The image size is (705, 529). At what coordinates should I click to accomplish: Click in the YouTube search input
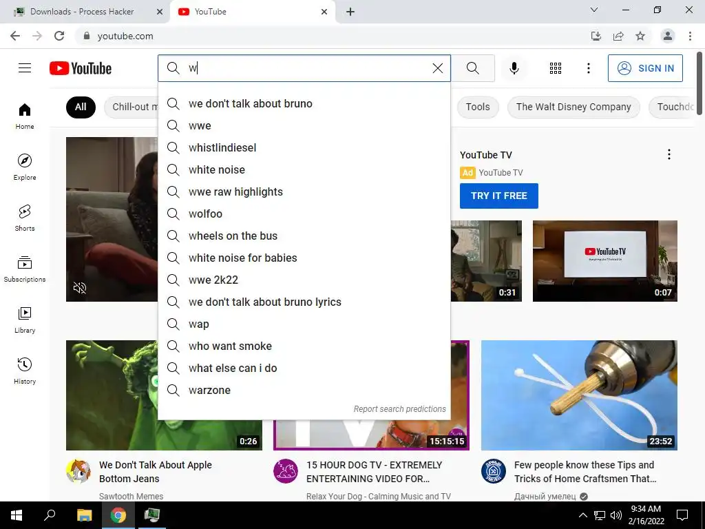(306, 68)
